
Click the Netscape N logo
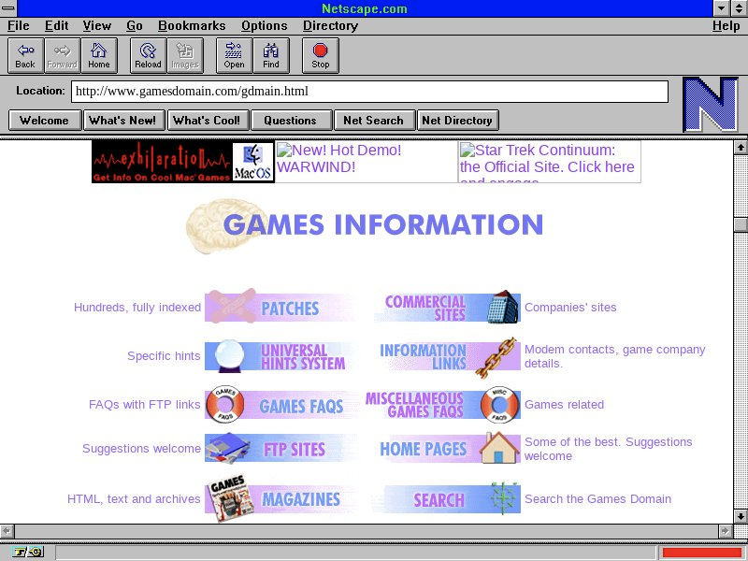[x=710, y=105]
